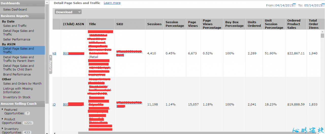This screenshot has height=134, width=325.
Task: Expand Product Opportunities in Selling Coach
Action: (3, 119)
